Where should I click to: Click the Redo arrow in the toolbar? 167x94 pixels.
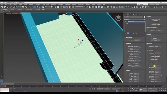(5, 7)
